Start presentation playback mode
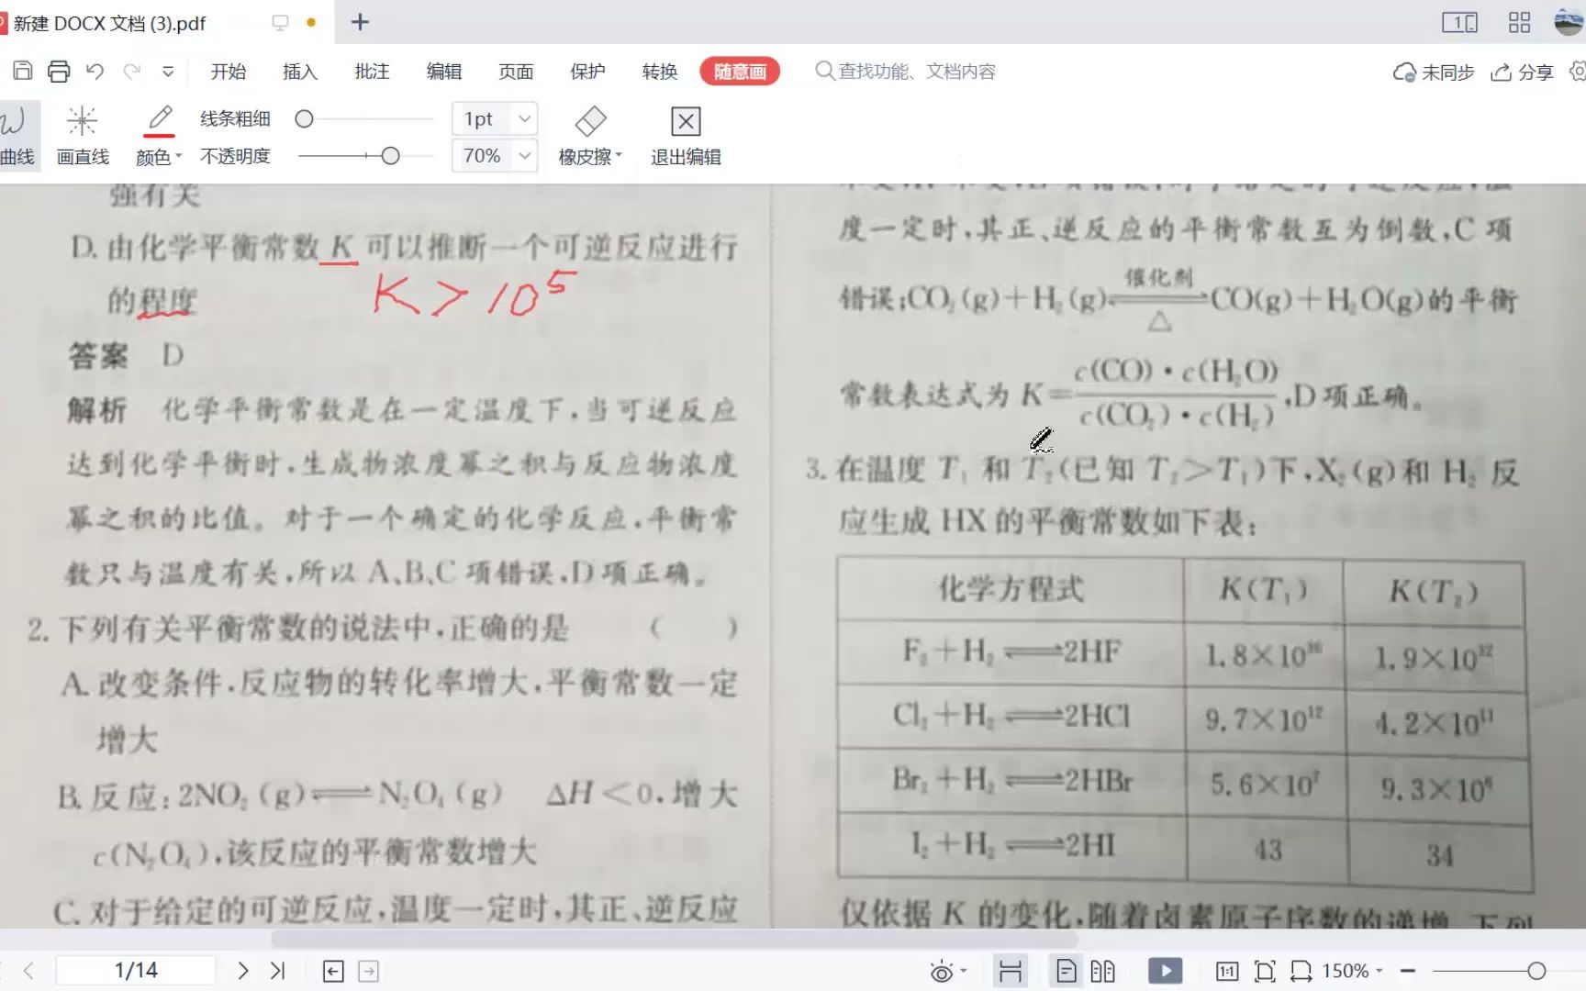The image size is (1586, 991). 1164,970
